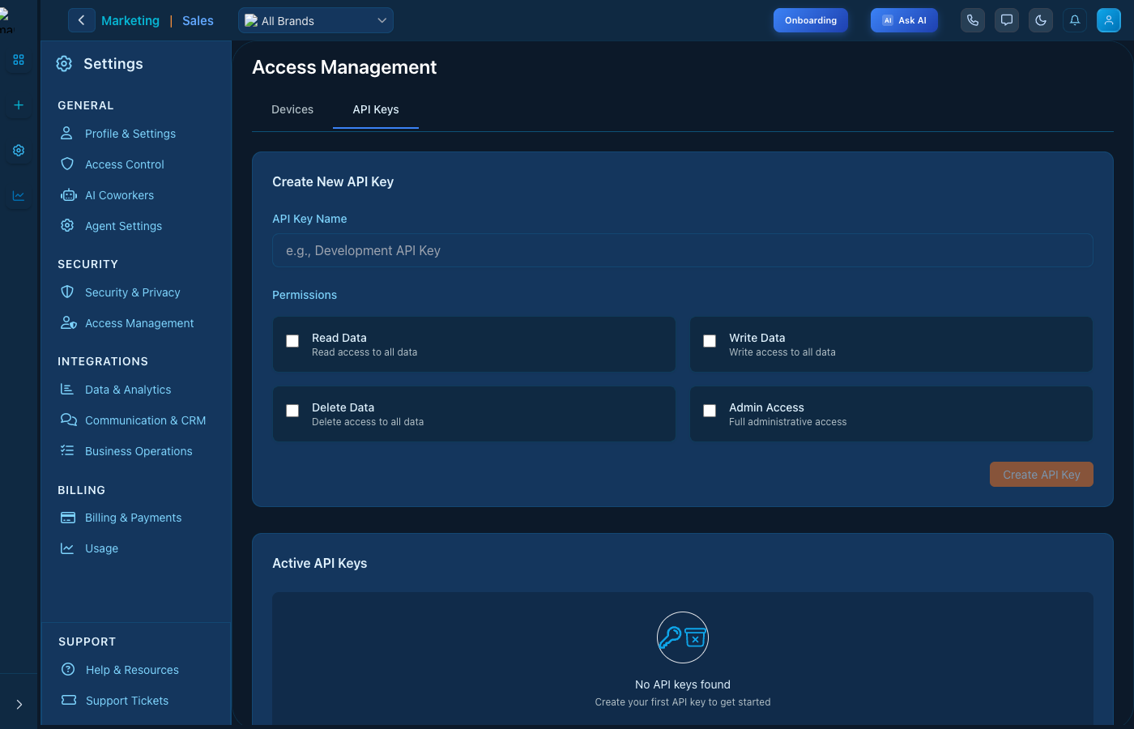Enable the Write Data permission checkbox

(x=710, y=341)
